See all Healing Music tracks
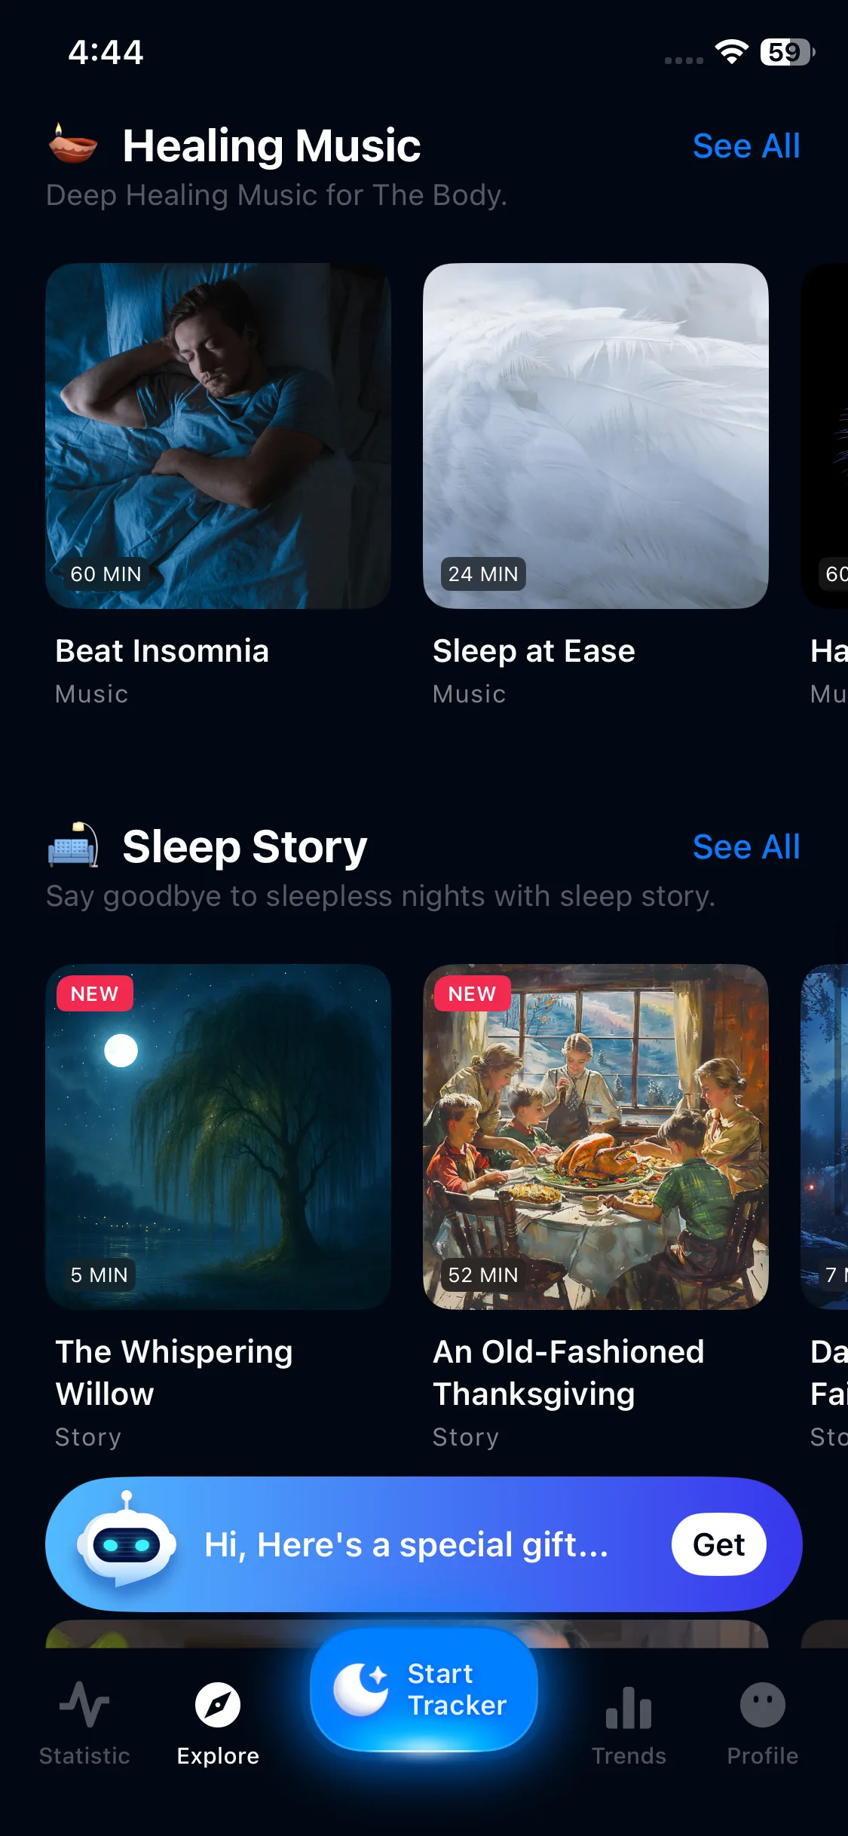This screenshot has width=848, height=1836. coord(746,146)
